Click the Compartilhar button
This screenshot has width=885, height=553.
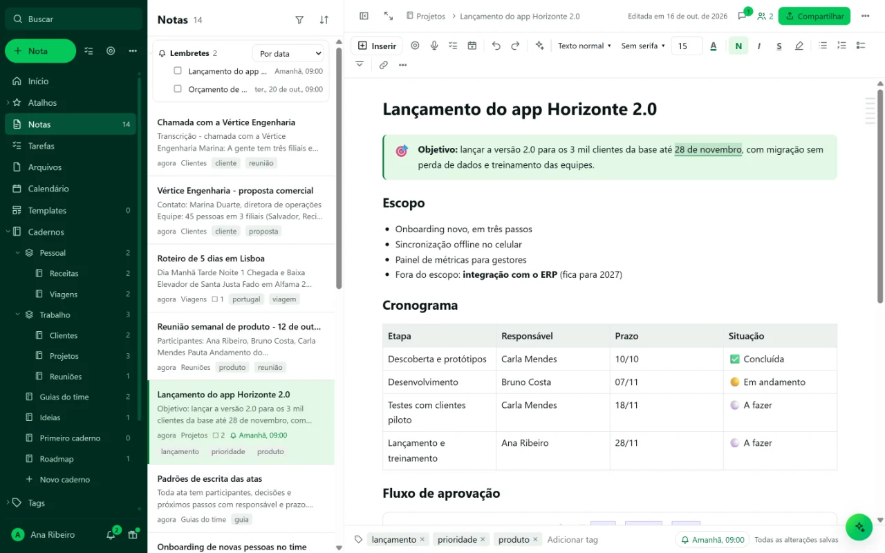coord(814,16)
